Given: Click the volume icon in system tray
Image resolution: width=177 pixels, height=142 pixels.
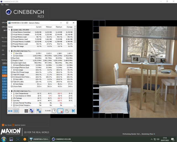Looking at the screenshot, I should click(x=158, y=139).
